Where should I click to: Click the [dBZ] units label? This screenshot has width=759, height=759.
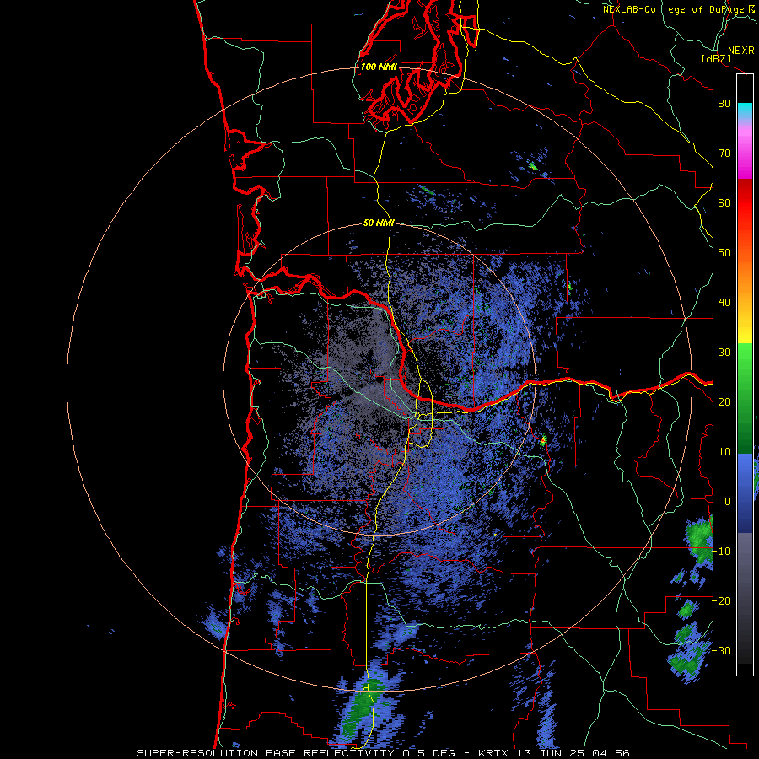(718, 58)
